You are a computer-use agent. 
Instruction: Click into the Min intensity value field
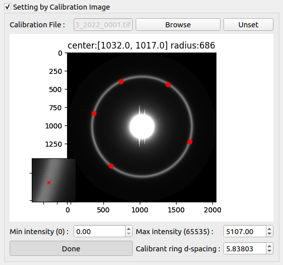pyautogui.click(x=100, y=231)
